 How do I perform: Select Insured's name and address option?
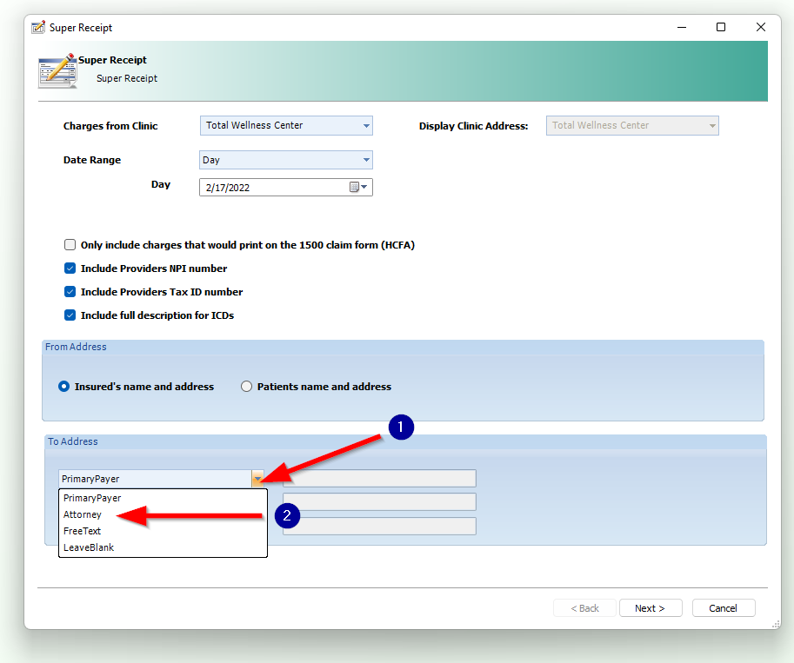(x=63, y=387)
